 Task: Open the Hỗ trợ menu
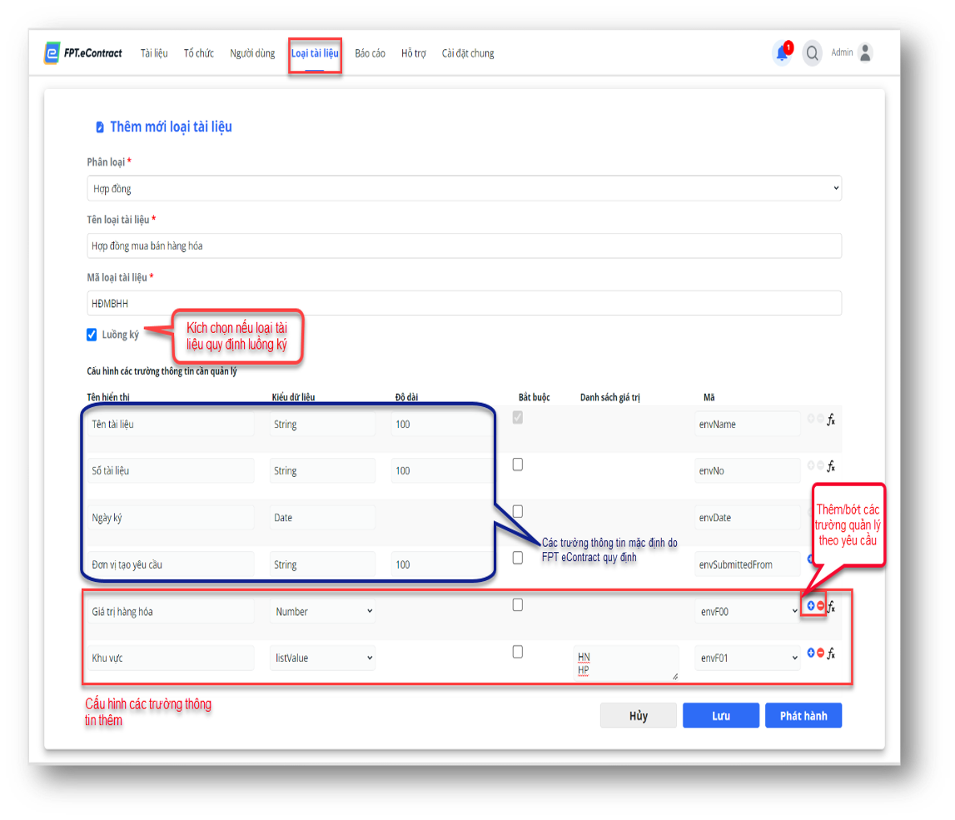(414, 53)
